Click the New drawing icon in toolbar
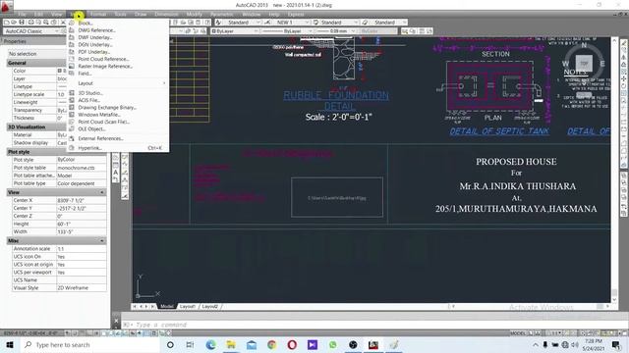This screenshot has height=353, width=629. 7,23
